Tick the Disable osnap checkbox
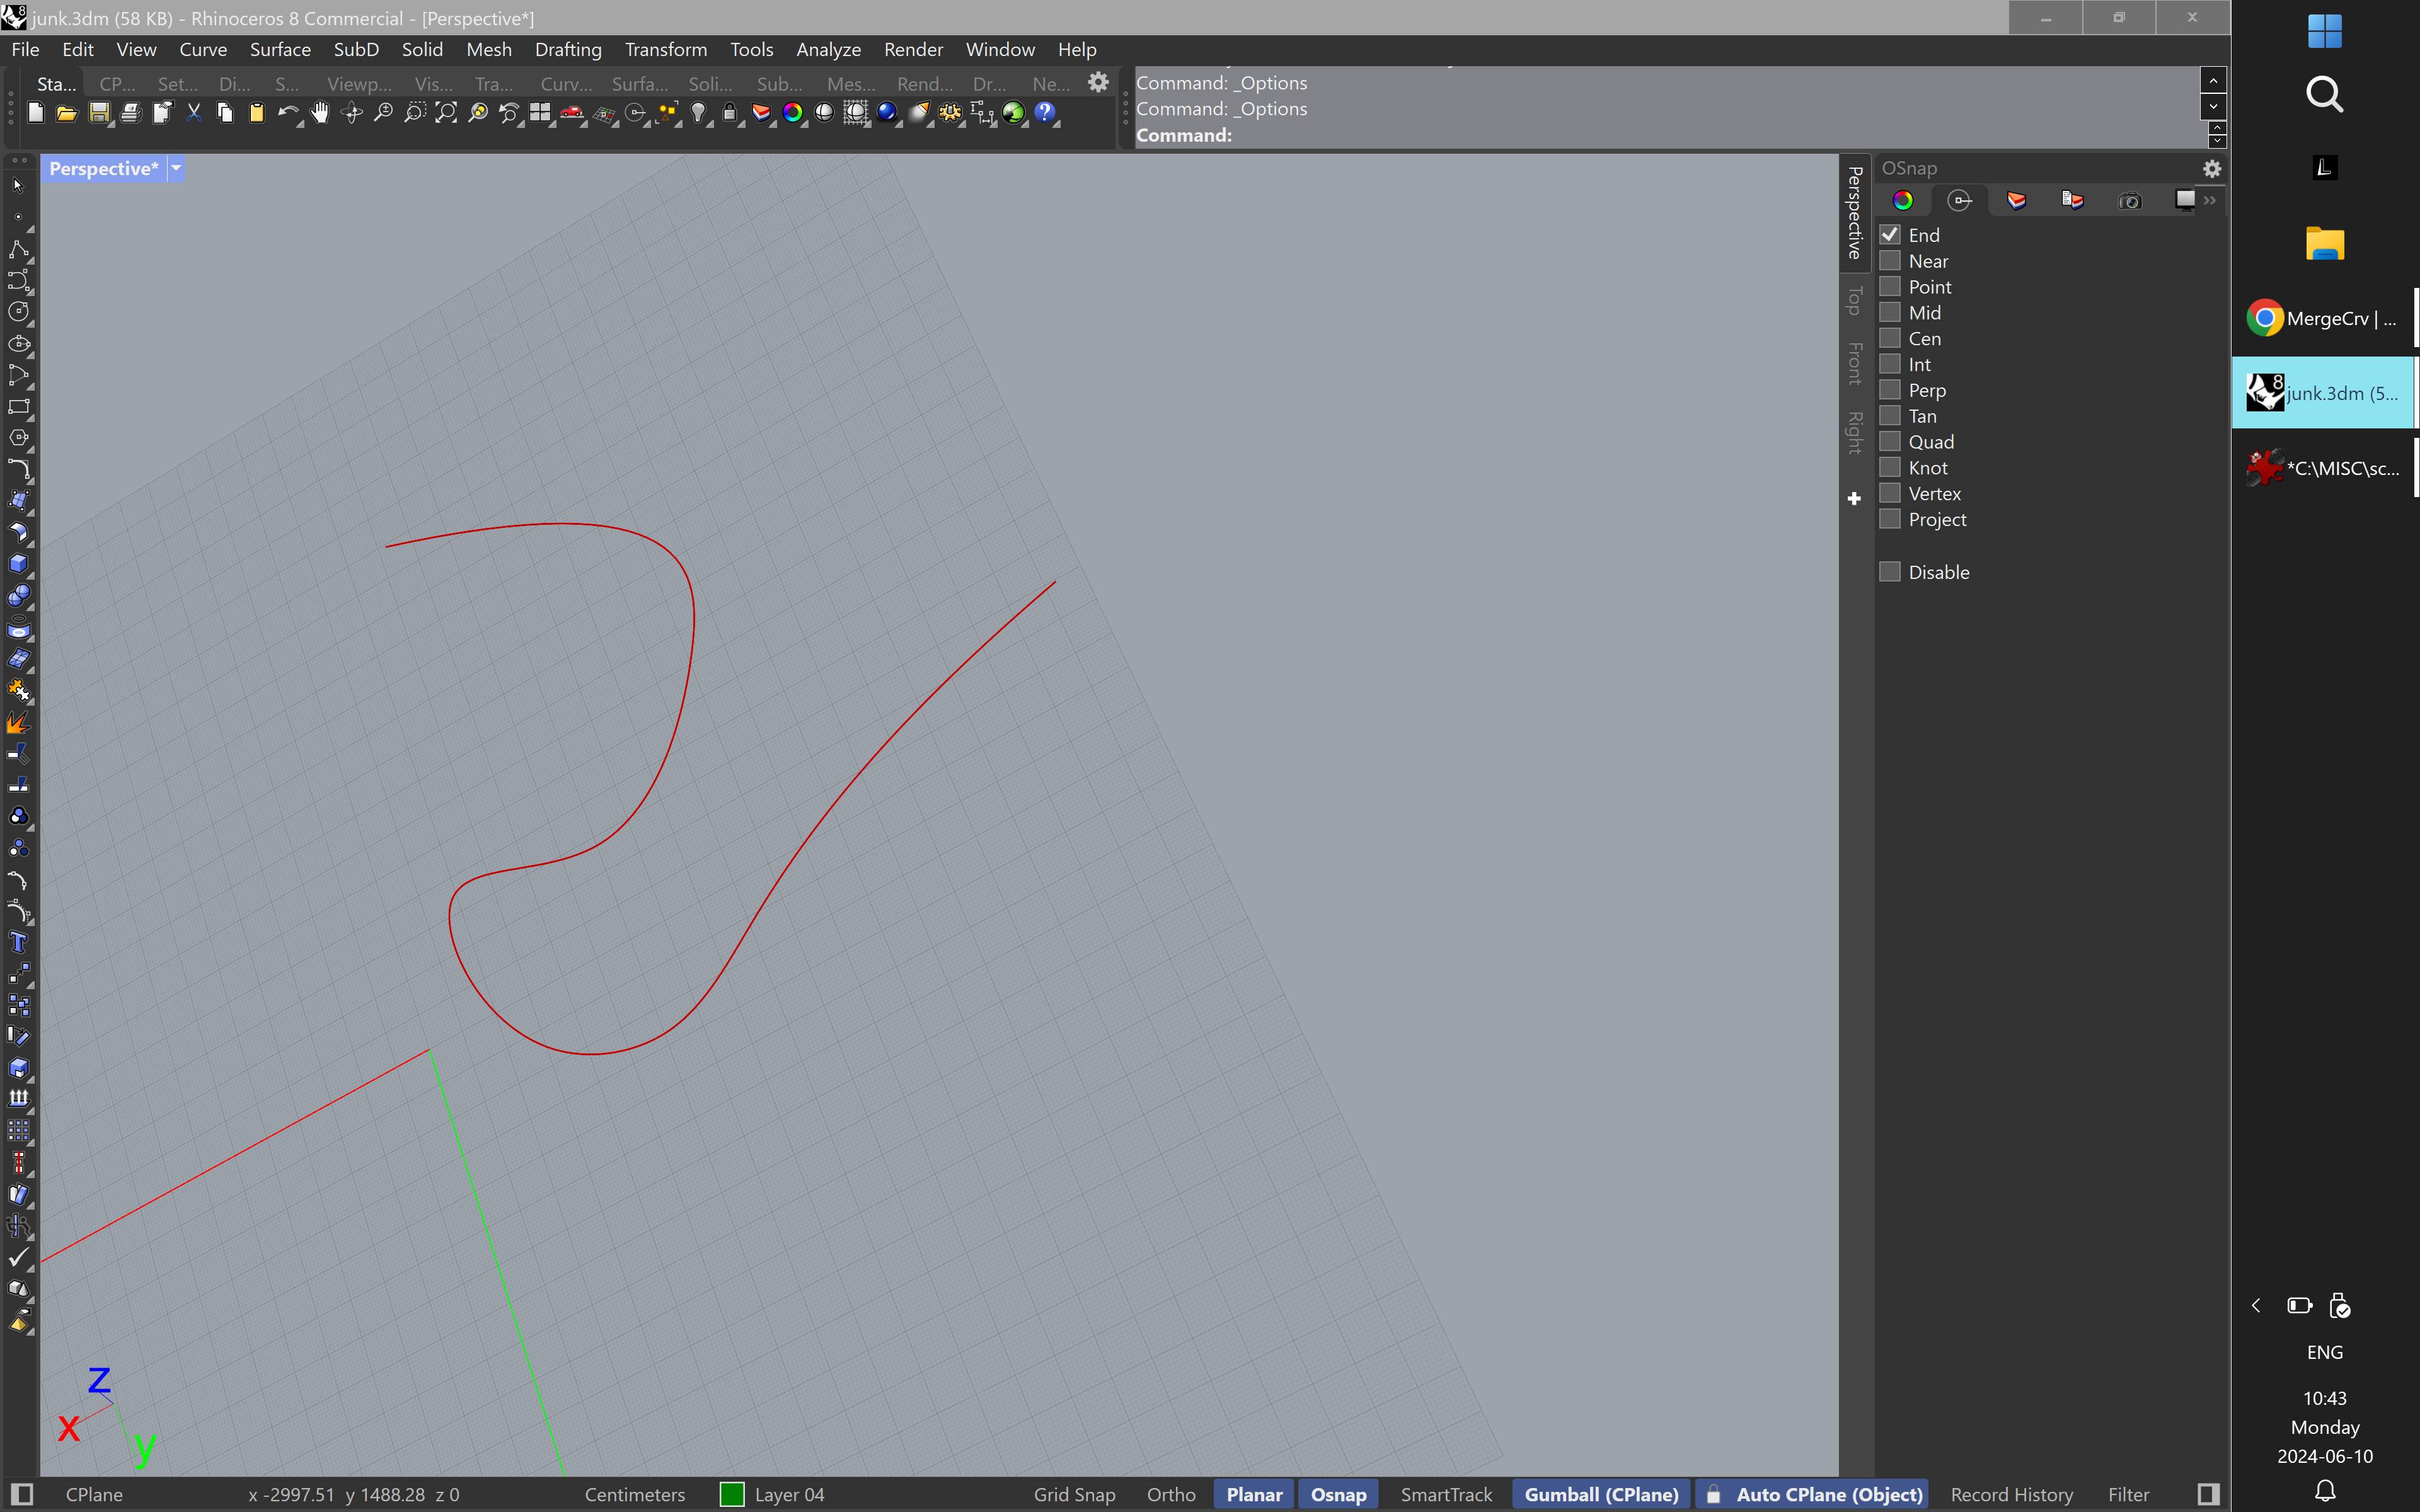 coord(1890,572)
